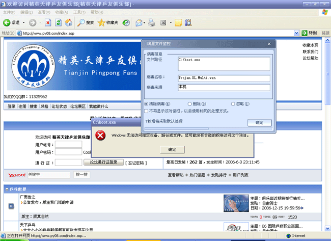Click the Yahoo 关键字 search field

coord(49,175)
